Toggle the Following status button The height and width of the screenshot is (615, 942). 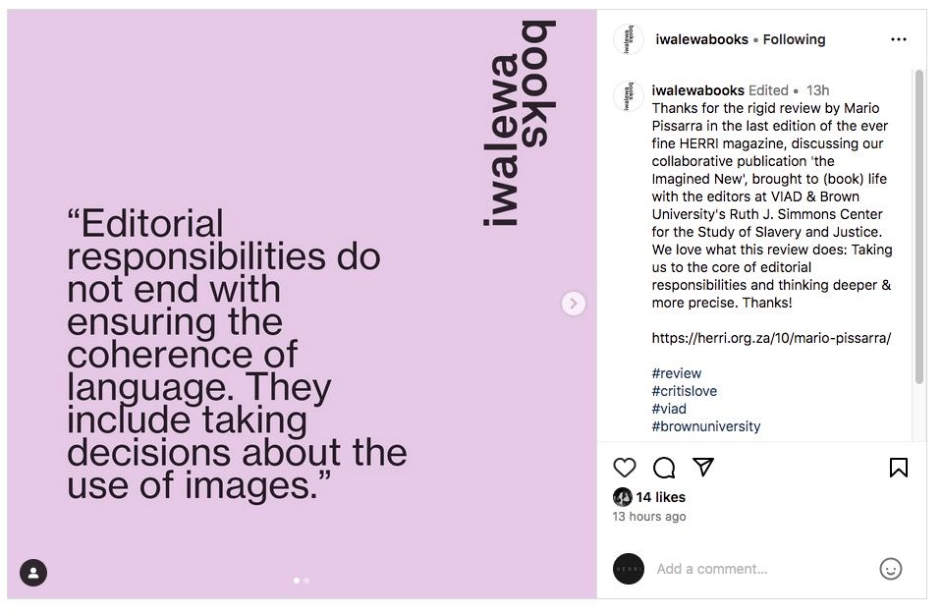[x=794, y=39]
